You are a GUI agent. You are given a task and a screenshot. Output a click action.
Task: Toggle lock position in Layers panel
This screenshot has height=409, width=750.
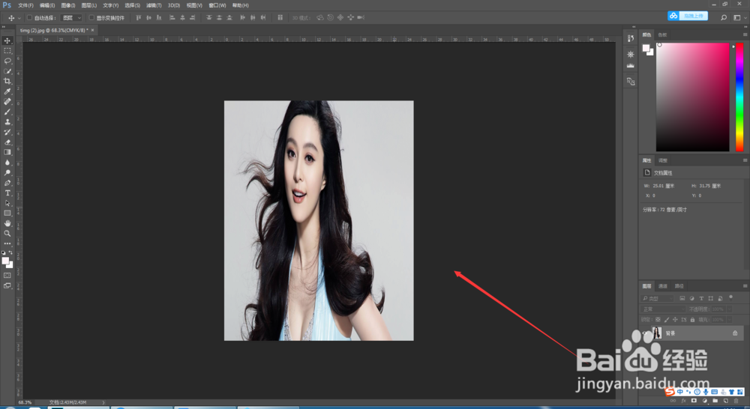point(676,320)
